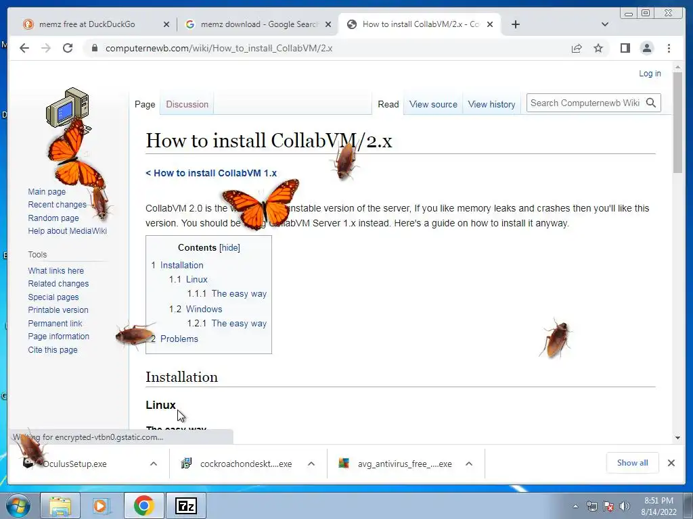The height and width of the screenshot is (519, 693).
Task: Click the network tray icon
Action: pos(591,506)
